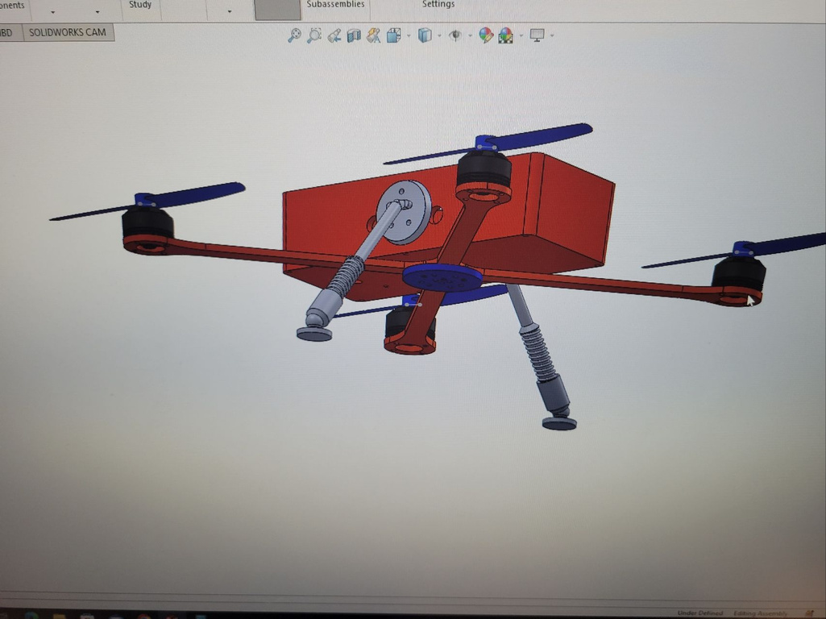The width and height of the screenshot is (826, 619).
Task: Expand the Display Style dropdown arrow
Action: pyautogui.click(x=439, y=35)
